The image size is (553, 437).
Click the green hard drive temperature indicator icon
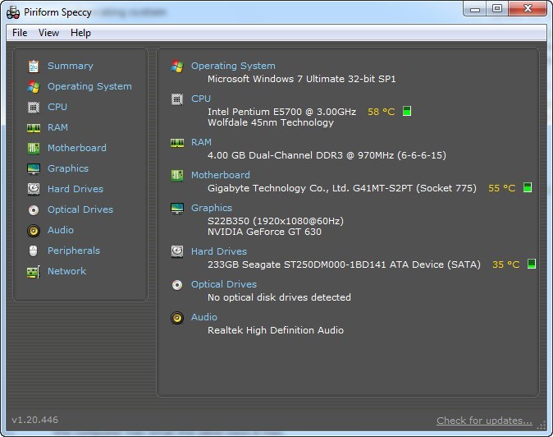tap(532, 264)
